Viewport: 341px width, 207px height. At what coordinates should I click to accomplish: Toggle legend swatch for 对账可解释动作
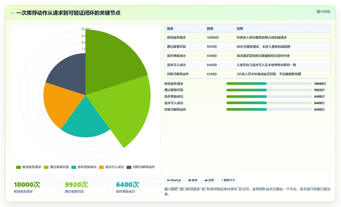[x=129, y=167]
